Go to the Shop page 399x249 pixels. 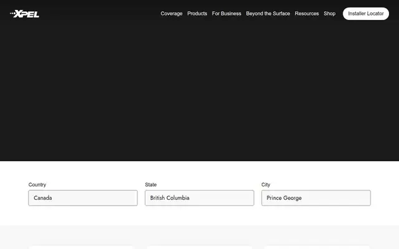point(329,14)
